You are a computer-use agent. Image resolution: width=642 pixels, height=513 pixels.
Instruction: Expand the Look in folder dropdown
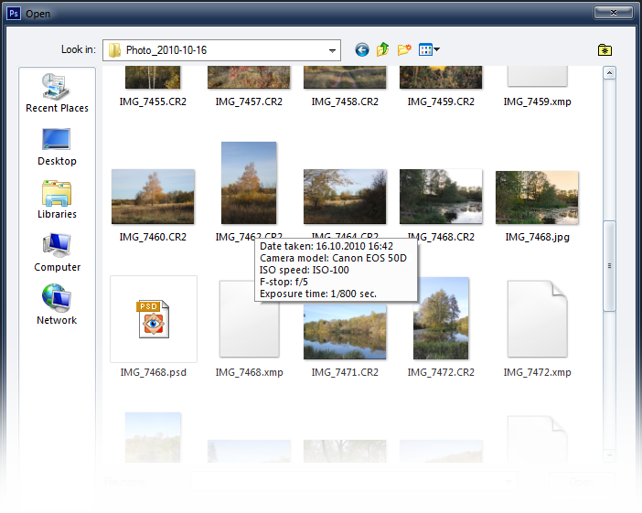point(332,50)
